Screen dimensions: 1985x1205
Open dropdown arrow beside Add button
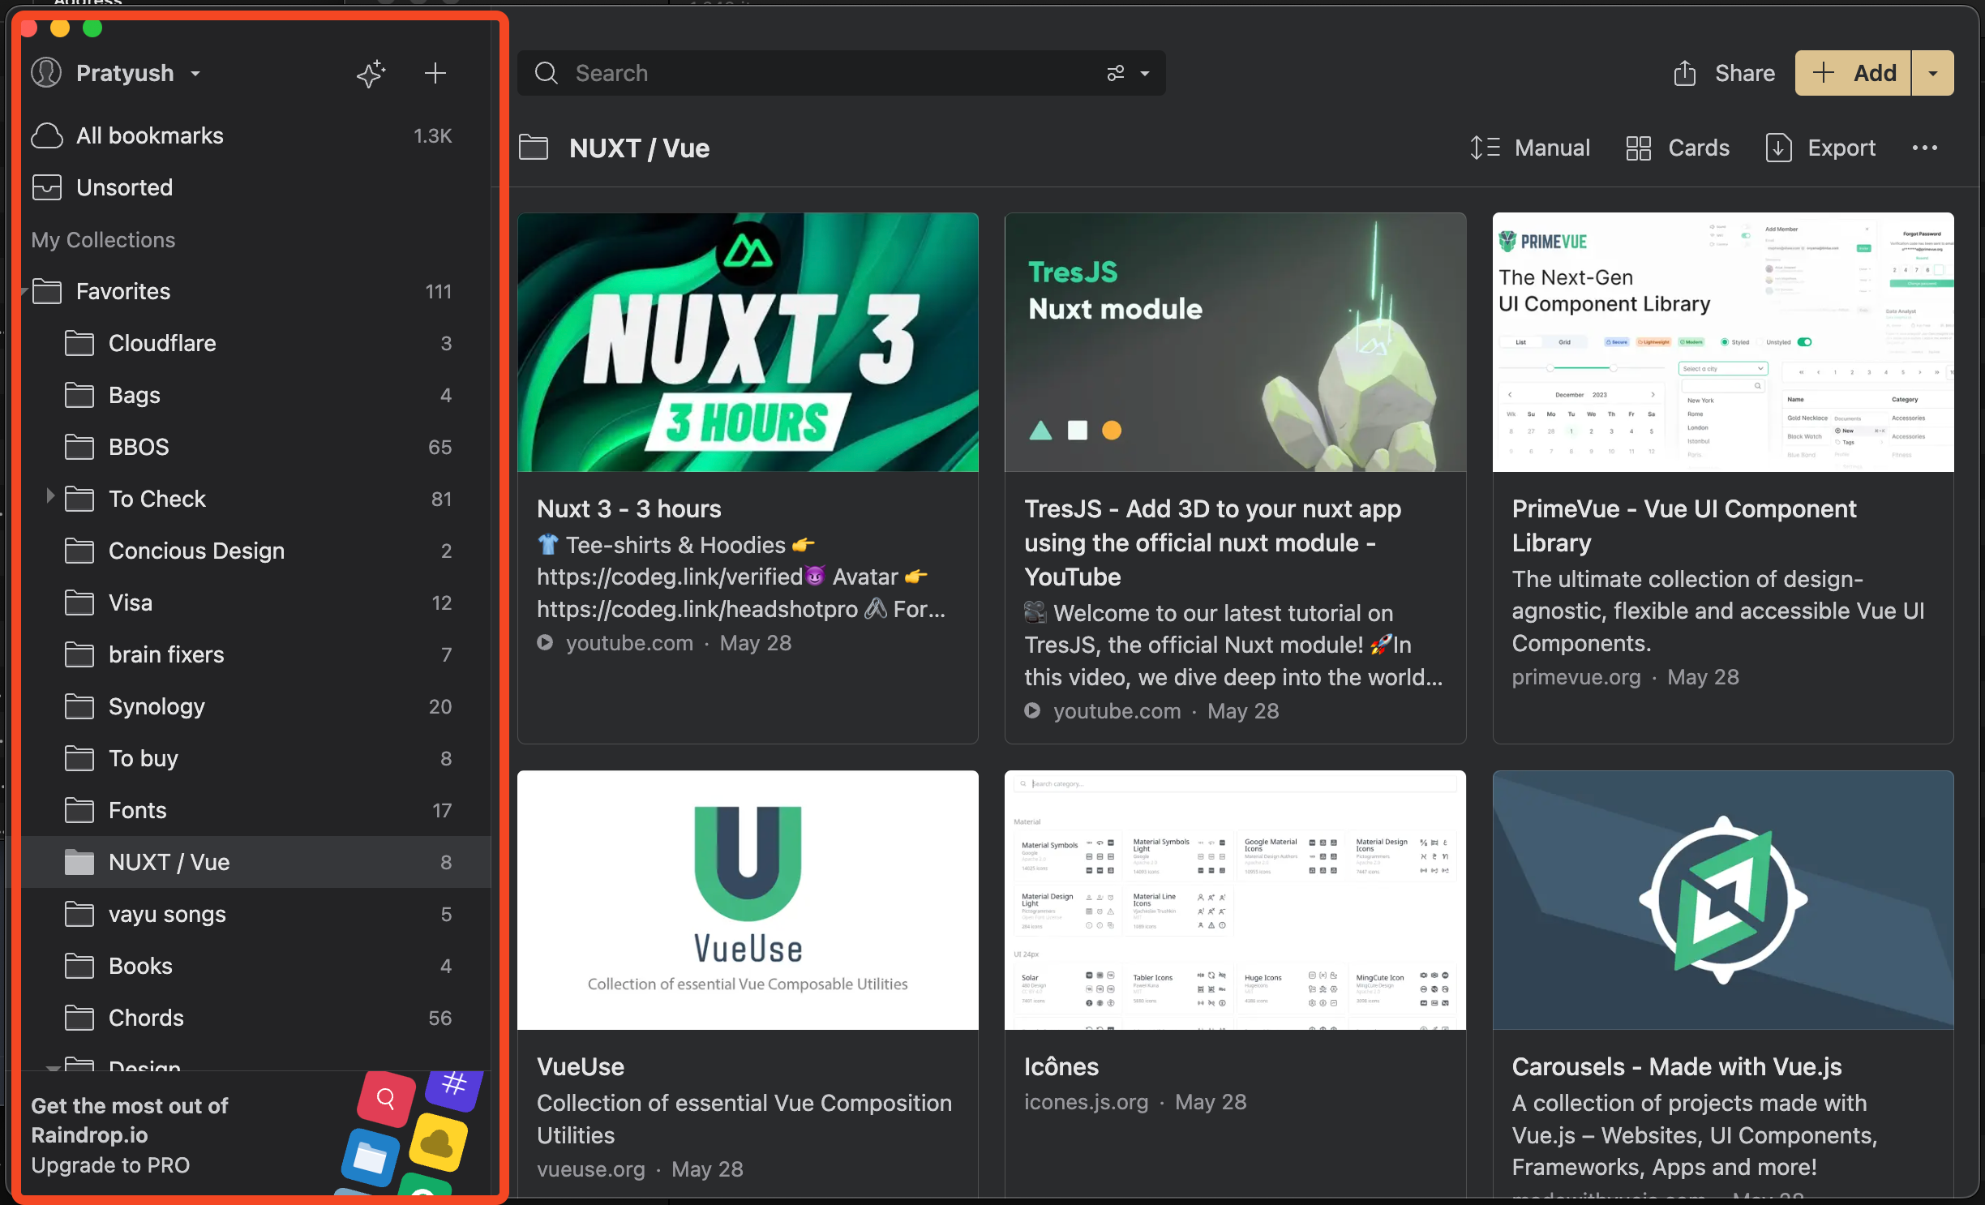click(x=1933, y=74)
